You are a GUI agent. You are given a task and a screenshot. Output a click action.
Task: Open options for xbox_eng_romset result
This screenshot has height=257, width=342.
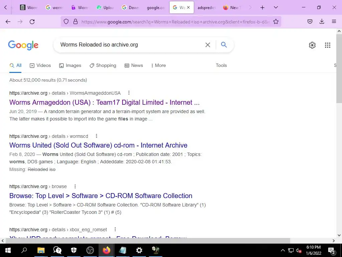115,230
